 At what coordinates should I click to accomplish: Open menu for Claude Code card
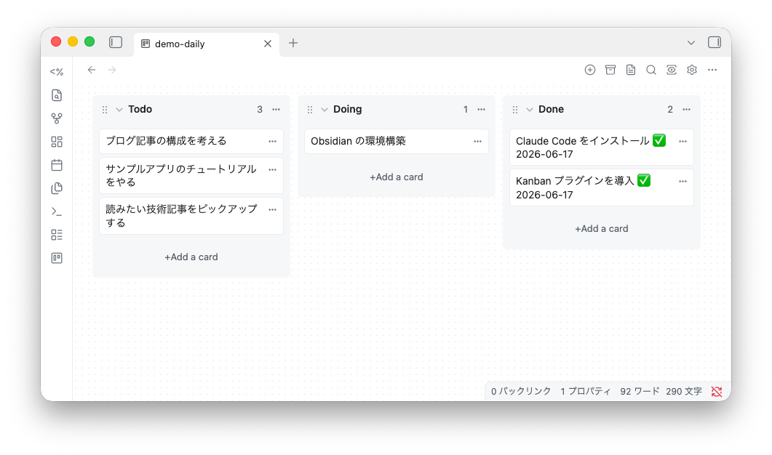pyautogui.click(x=683, y=141)
